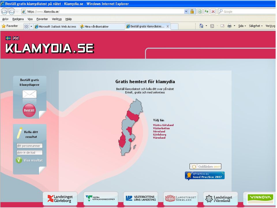The width and height of the screenshot is (277, 208).
Task: Click the security lock icon in address bar
Action: [192, 12]
